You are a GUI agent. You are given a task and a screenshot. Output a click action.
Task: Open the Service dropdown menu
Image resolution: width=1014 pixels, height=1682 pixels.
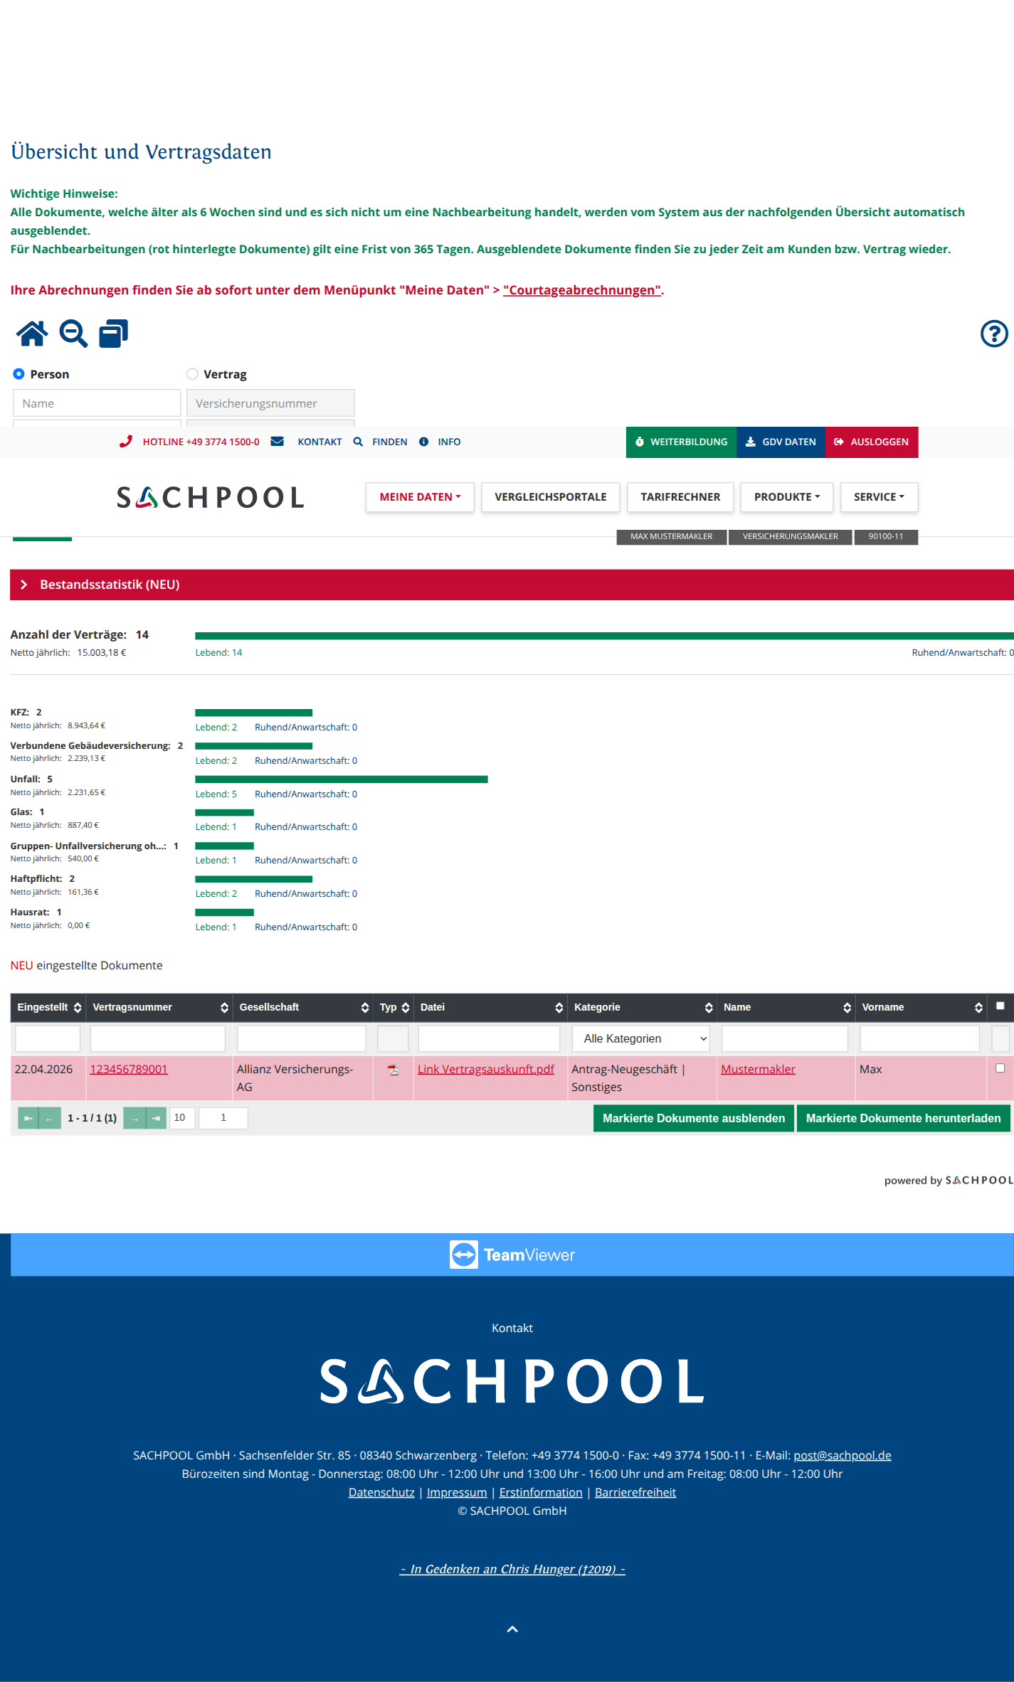tap(879, 497)
